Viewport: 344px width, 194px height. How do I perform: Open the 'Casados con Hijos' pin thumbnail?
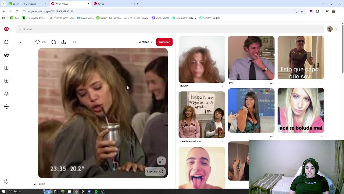[202, 115]
